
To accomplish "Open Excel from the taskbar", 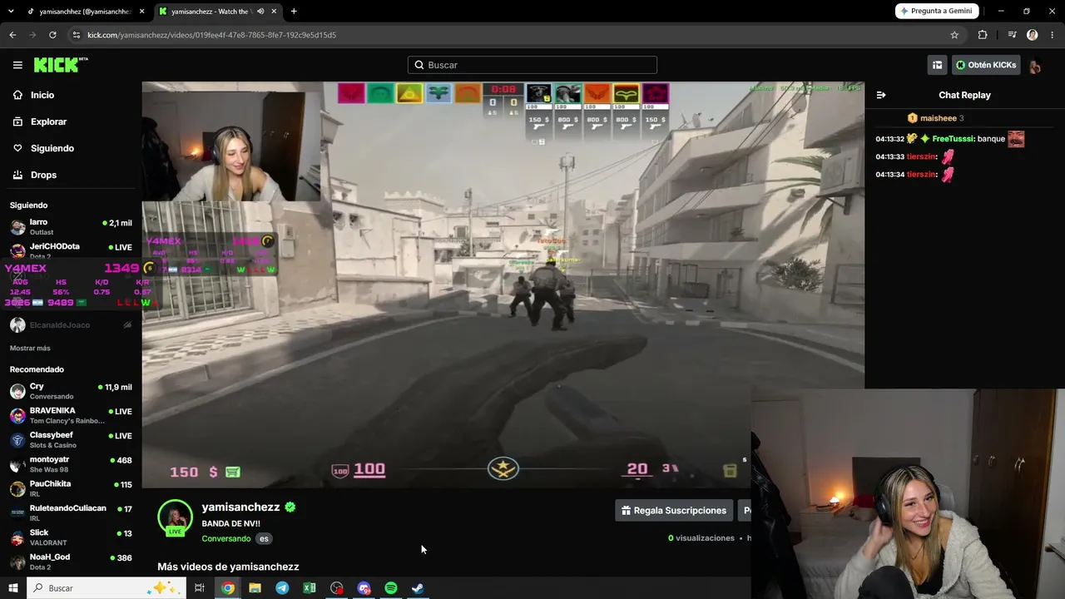I will point(310,588).
